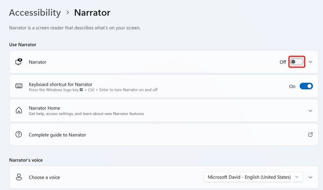Click the Get help, access settings description
Screen dimensions: 323x190
[86, 114]
